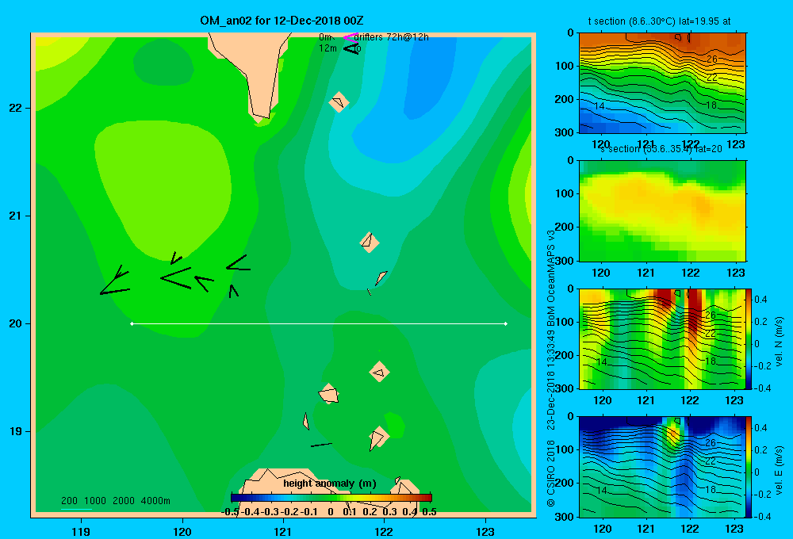The width and height of the screenshot is (793, 539).
Task: Click the 'vel. N (m/s)' axis label
Action: 780,342
